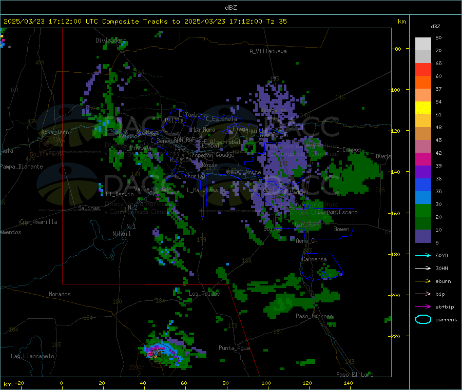Select the slate-purple bottom swatch of dBZ scale
Image resolution: width=462 pixels, height=390 pixels.
coord(423,236)
